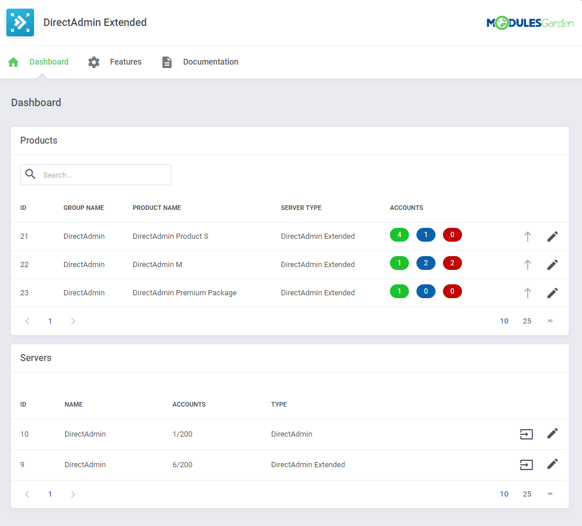Viewport: 582px width, 526px height.
Task: Log in to server ID 9
Action: (x=526, y=464)
